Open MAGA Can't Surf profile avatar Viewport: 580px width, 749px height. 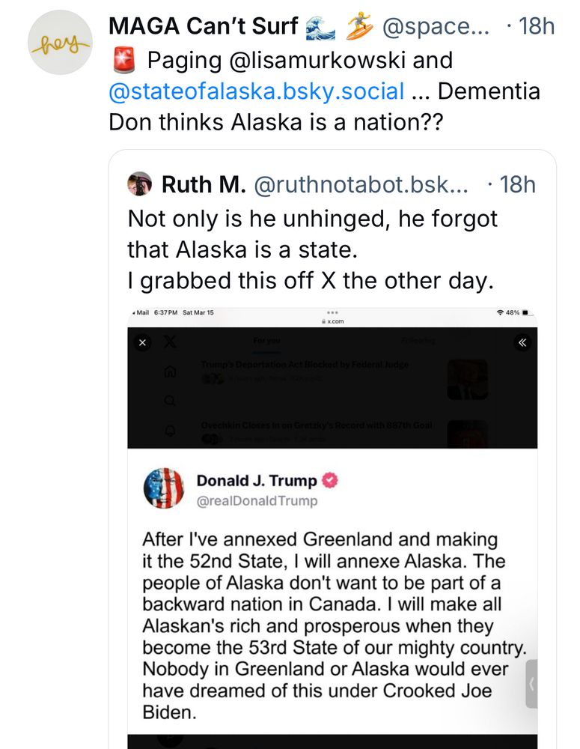coord(60,42)
